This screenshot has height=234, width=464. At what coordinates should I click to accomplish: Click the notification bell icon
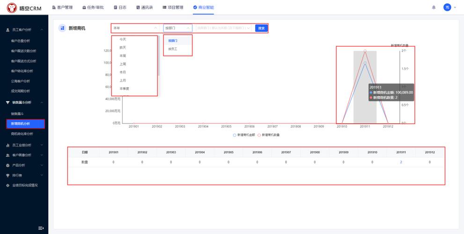pos(434,7)
